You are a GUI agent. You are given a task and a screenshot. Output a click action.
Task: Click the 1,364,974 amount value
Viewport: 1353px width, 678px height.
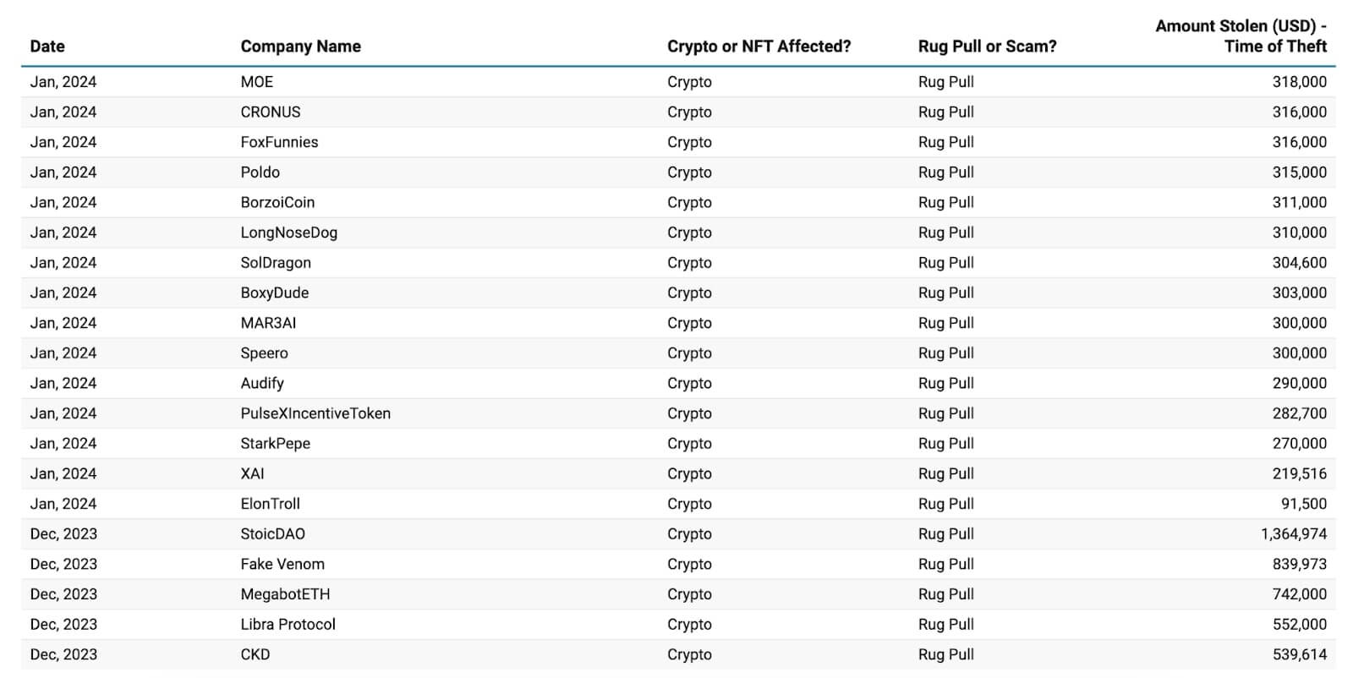(1294, 534)
